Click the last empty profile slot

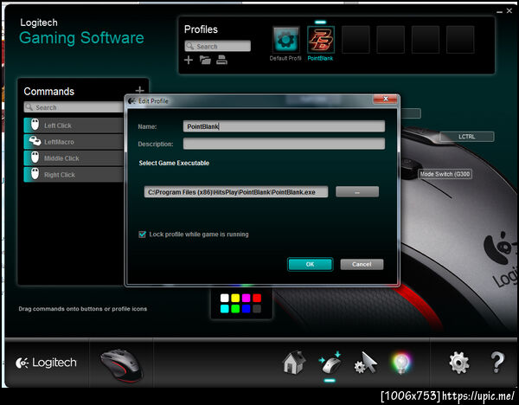tap(460, 40)
